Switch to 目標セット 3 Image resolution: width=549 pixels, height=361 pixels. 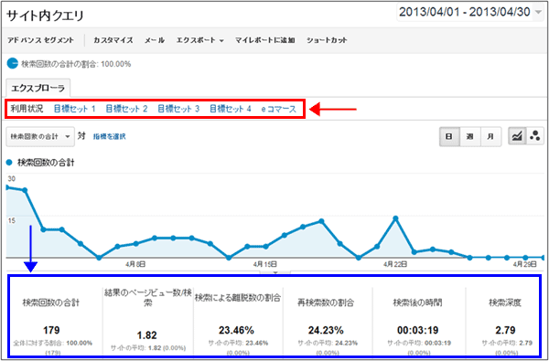click(178, 109)
